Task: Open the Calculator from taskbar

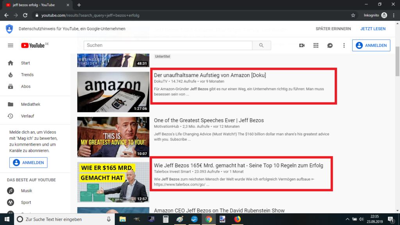Action: coord(166,219)
